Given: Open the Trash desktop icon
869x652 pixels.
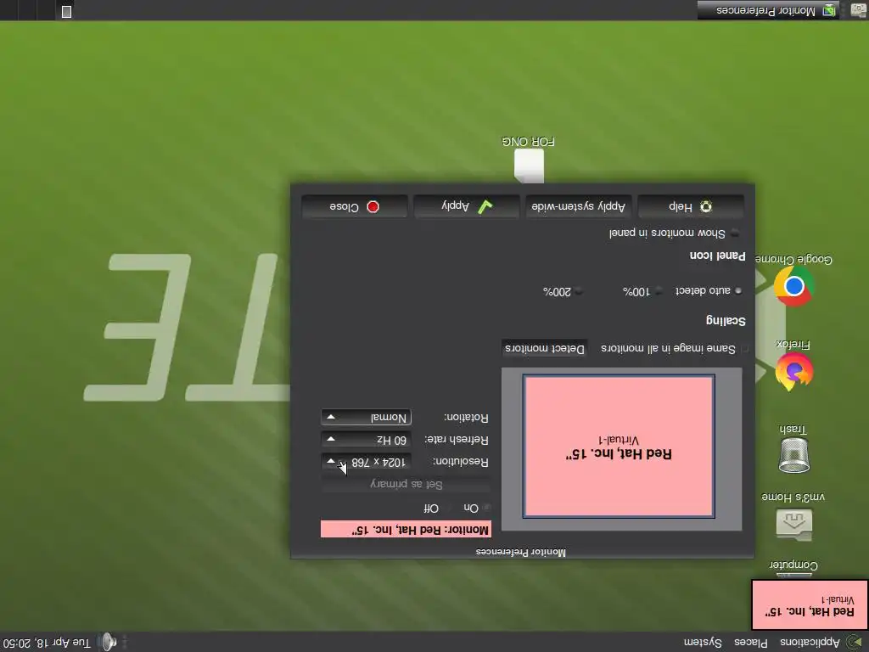Looking at the screenshot, I should click(x=793, y=455).
